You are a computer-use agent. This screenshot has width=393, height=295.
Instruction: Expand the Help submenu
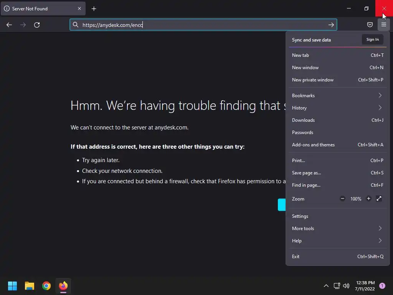[x=338, y=241]
